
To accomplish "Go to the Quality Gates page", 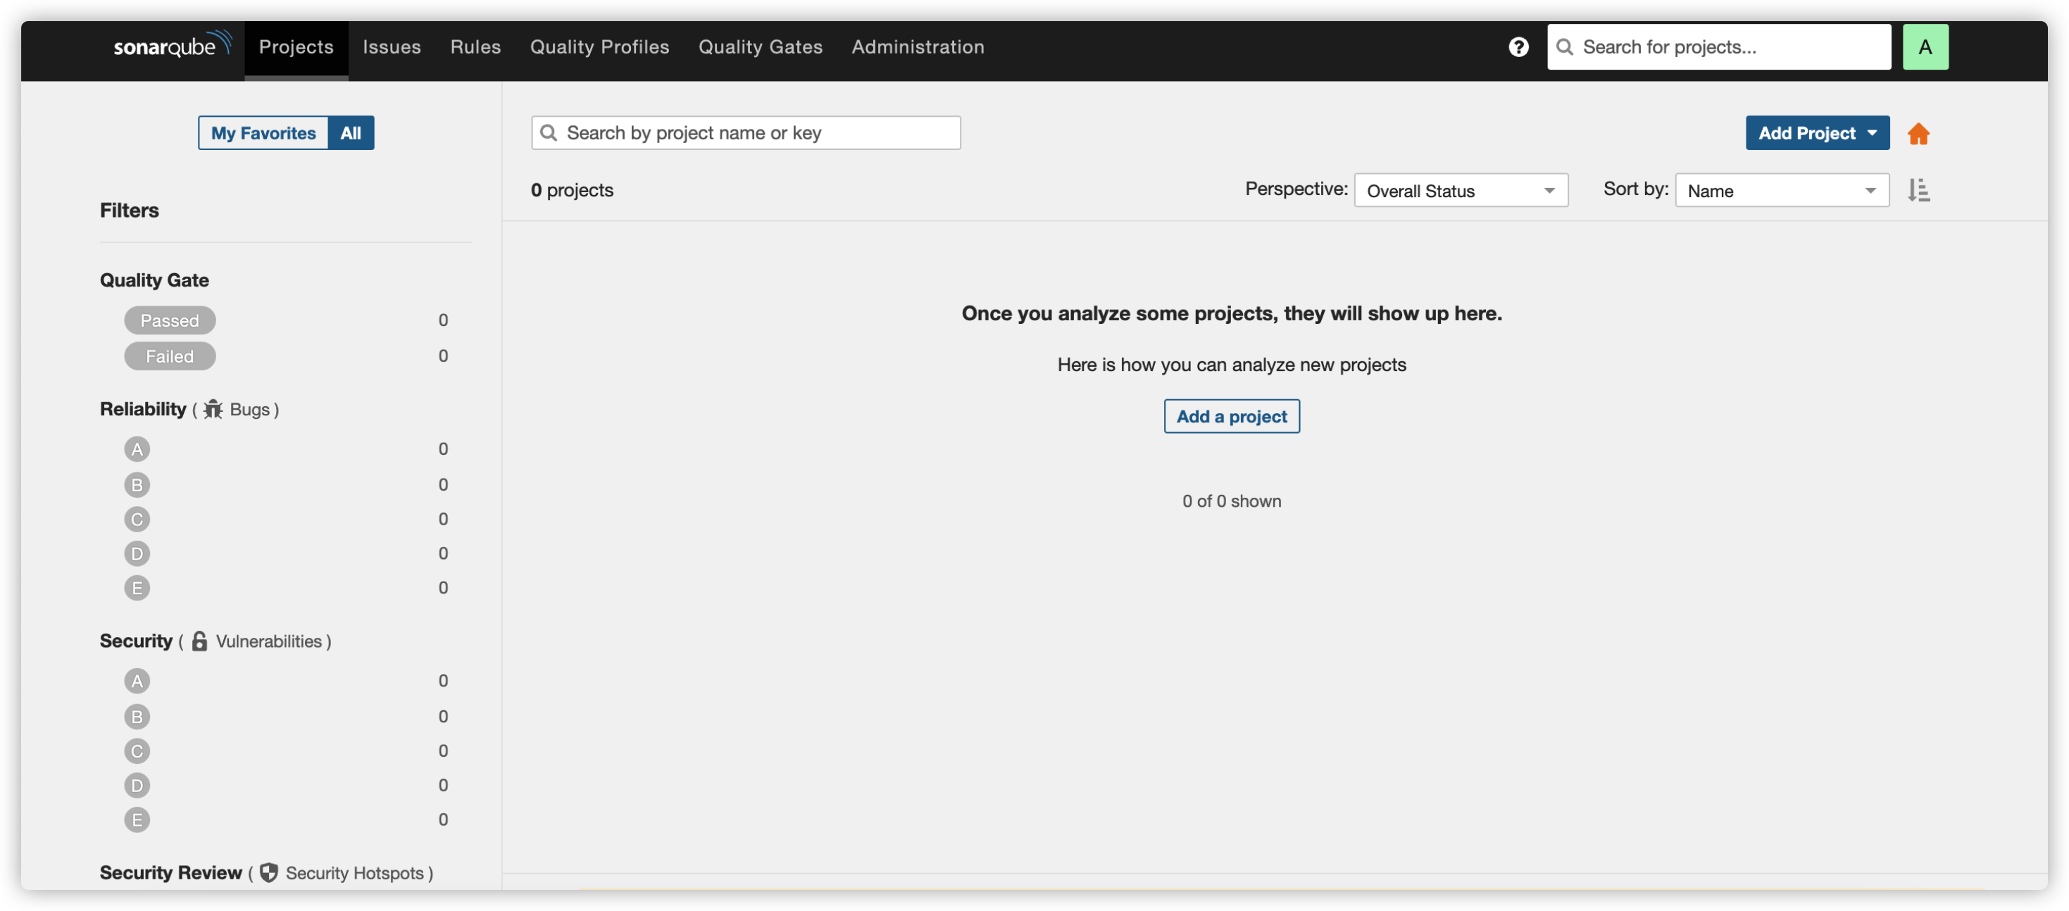I will coord(761,46).
